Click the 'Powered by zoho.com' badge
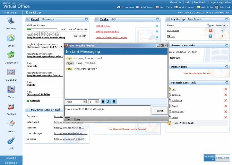This screenshot has width=232, height=165. [x=217, y=158]
